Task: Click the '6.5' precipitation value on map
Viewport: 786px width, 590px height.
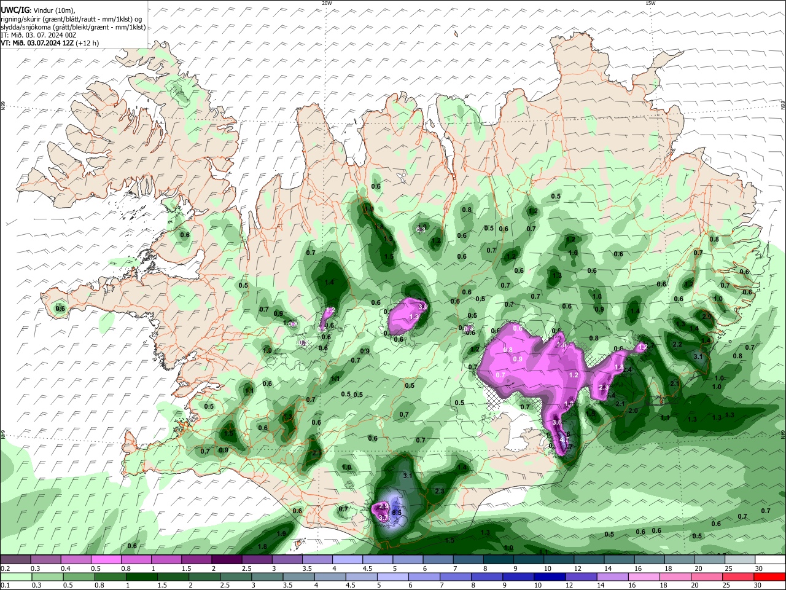Action: 397,513
